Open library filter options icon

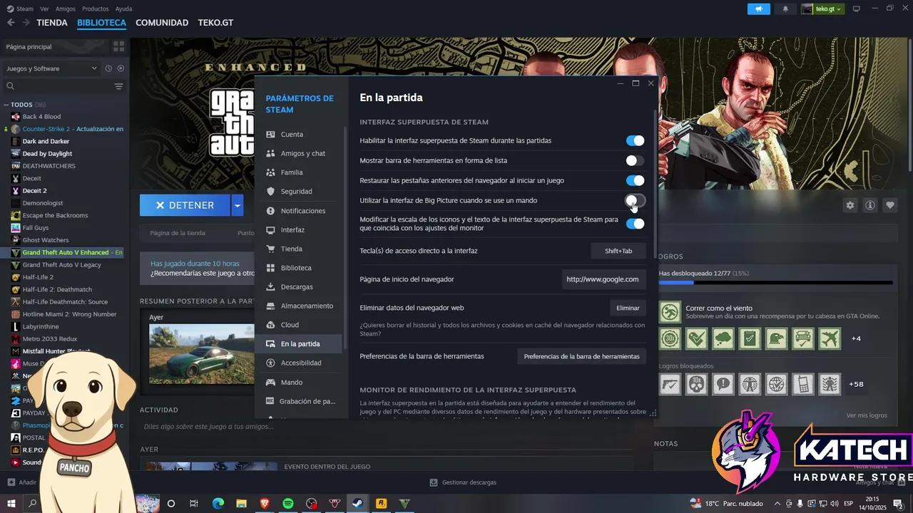tap(118, 86)
